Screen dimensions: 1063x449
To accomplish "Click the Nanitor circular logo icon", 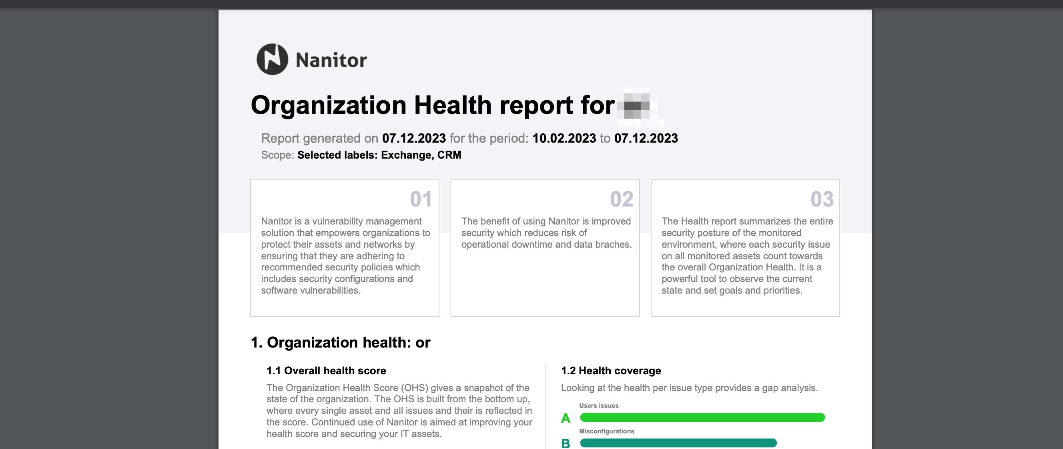I will click(x=272, y=59).
